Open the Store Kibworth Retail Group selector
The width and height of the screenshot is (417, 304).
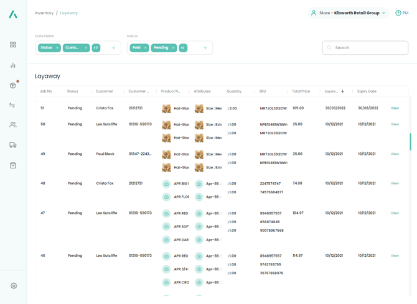click(349, 13)
